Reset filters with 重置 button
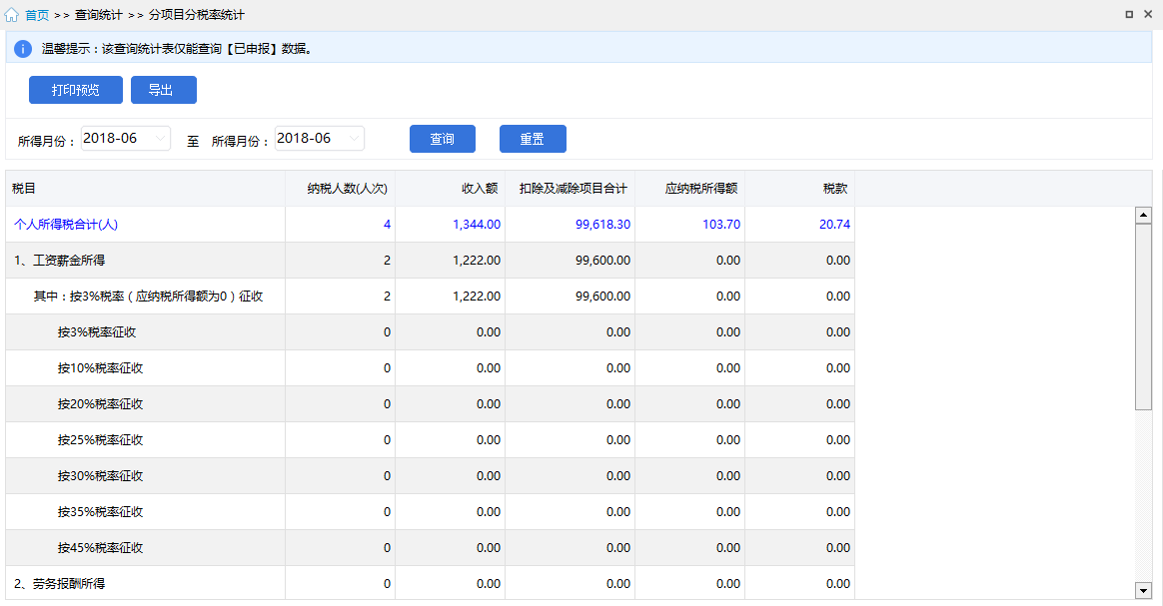 click(533, 139)
